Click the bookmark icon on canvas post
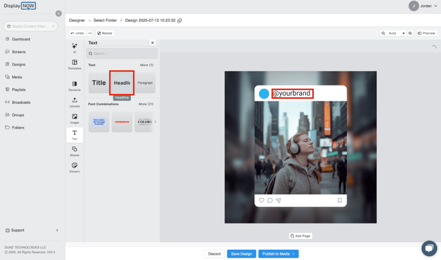The image size is (441, 260). pyautogui.click(x=340, y=200)
